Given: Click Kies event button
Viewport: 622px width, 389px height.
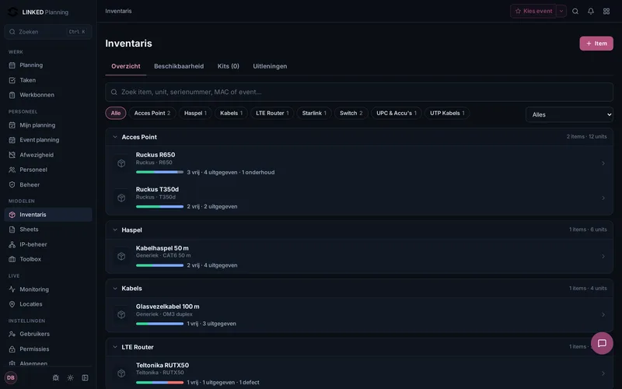Looking at the screenshot, I should point(533,11).
